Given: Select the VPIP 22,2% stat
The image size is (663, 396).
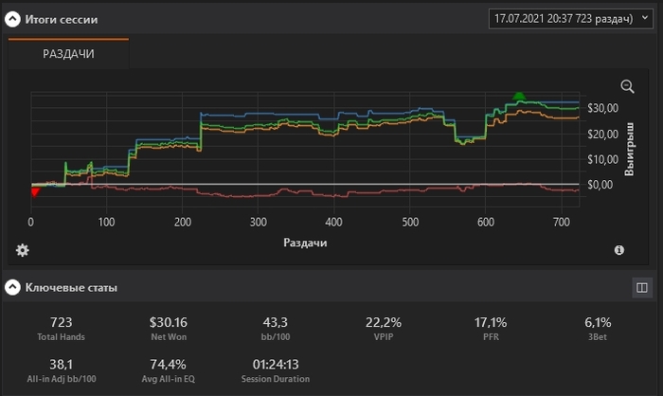Looking at the screenshot, I should [384, 329].
